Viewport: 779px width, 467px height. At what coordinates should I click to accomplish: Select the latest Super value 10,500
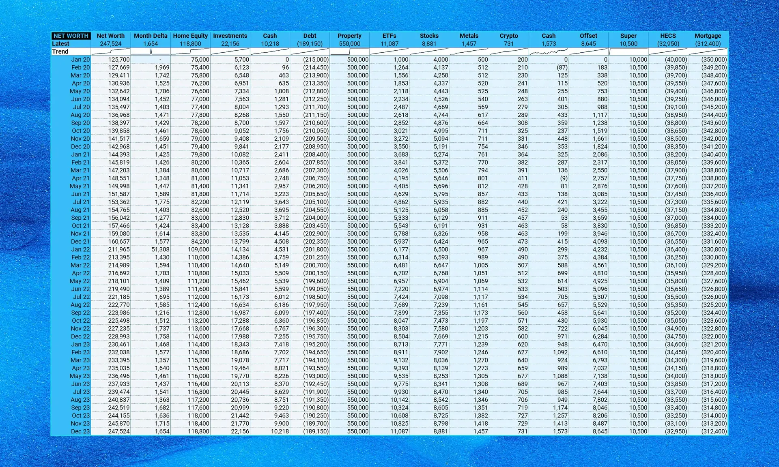(628, 43)
